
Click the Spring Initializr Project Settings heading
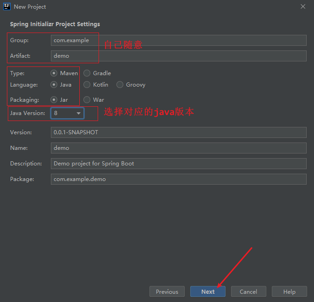(55, 24)
